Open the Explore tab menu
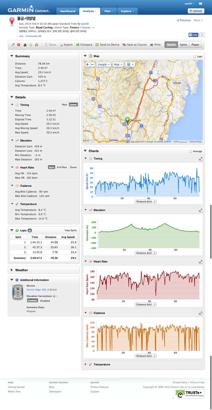Image resolution: width=212 pixels, height=410 pixels. pyautogui.click(x=128, y=11)
